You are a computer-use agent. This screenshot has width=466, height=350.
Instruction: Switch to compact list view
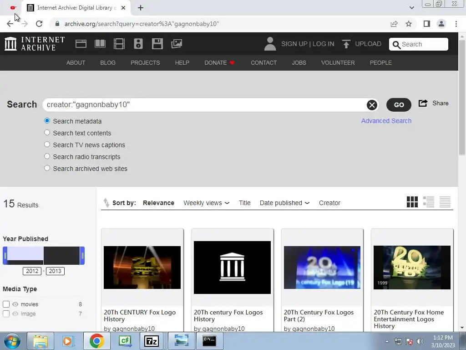[445, 202]
